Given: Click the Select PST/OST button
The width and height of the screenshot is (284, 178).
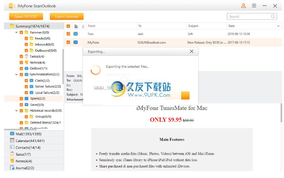Looking at the screenshot, I should [26, 16].
